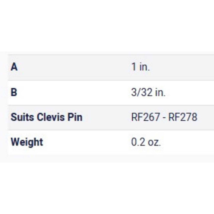Click the "in." unit in row A
The image size is (214, 214).
point(145,67)
